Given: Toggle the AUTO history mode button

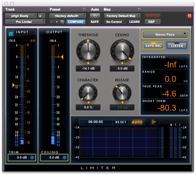Looking at the screenshot, I should tap(137, 122).
